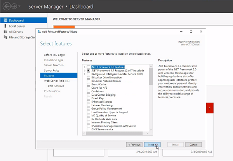Click the Next button
This screenshot has width=233, height=161.
click(152, 145)
